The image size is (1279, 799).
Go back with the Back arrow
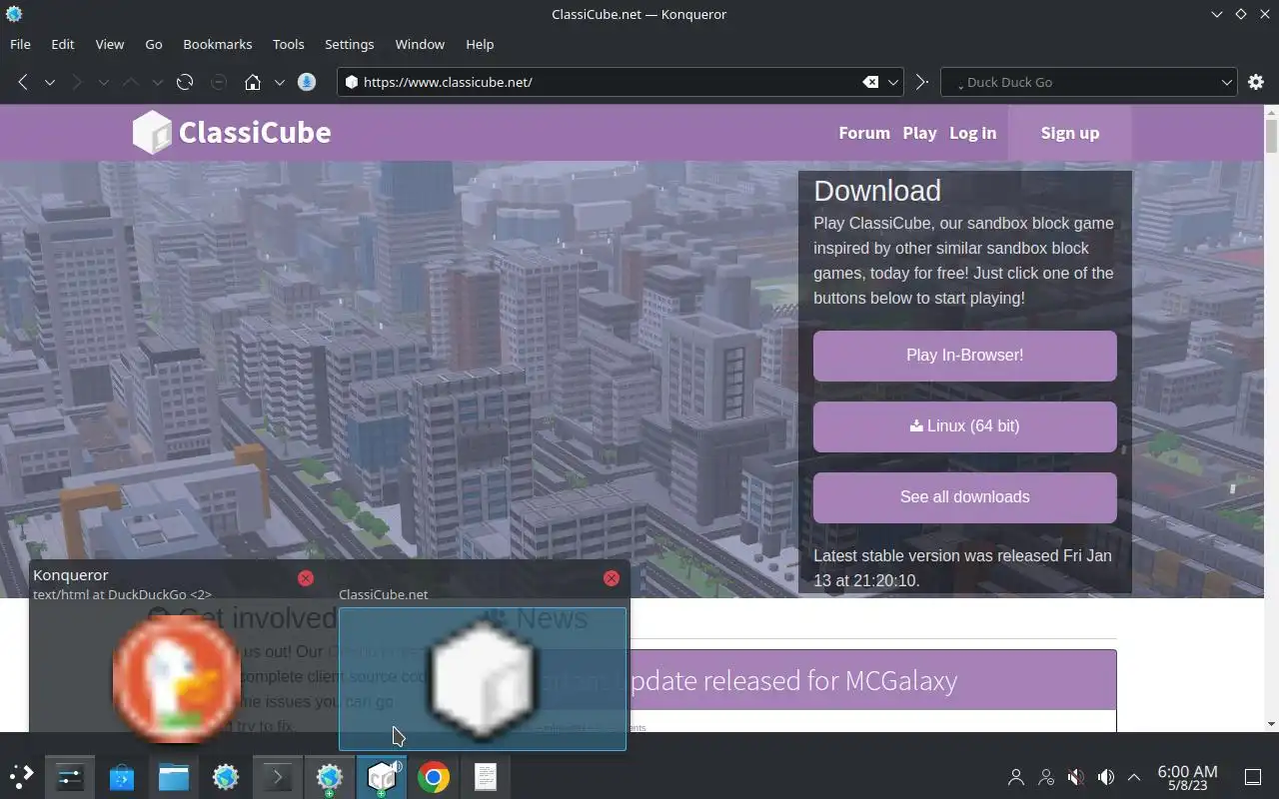(x=22, y=82)
